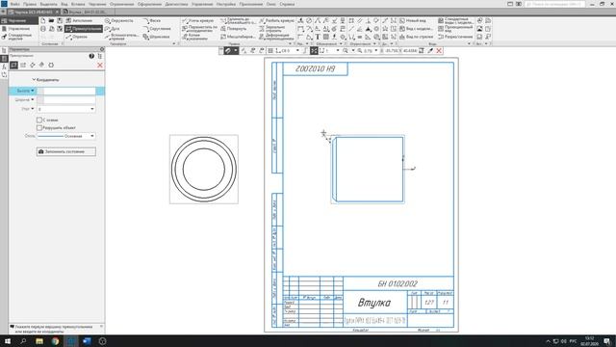
Task: Click the table insert icon
Action: pyautogui.click(x=326, y=37)
